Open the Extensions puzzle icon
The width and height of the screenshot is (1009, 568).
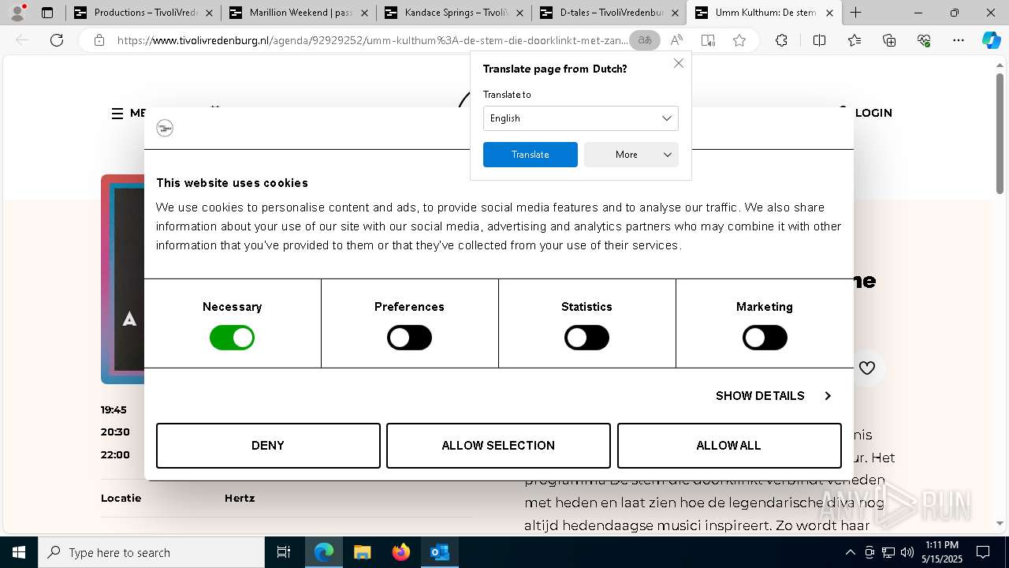781,40
